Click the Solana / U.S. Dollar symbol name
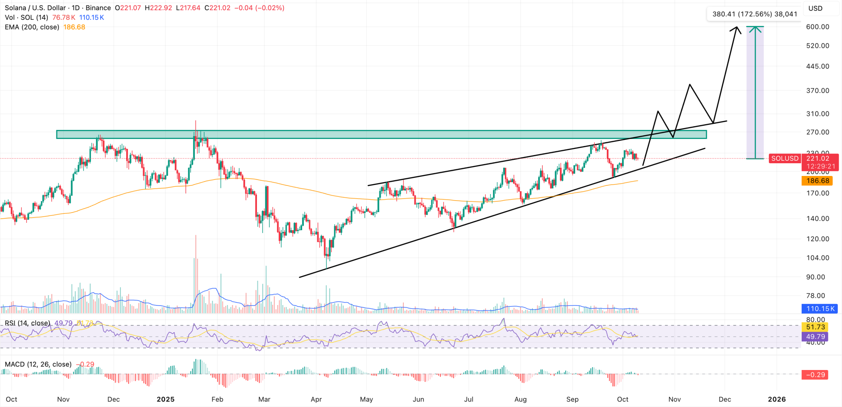 tap(35, 8)
